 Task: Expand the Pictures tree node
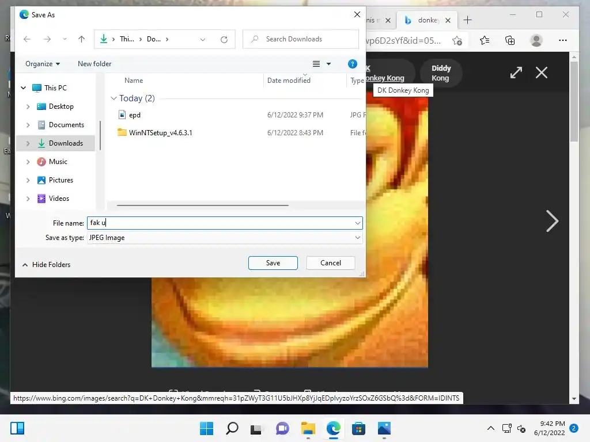pos(28,180)
